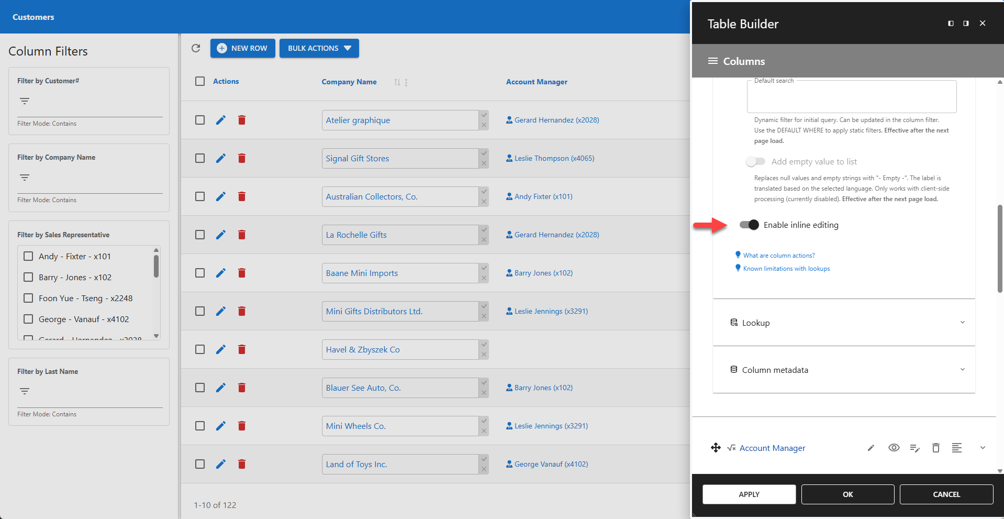This screenshot has height=519, width=1004.
Task: Click the inline edit icon for Account Manager
Action: pos(915,448)
